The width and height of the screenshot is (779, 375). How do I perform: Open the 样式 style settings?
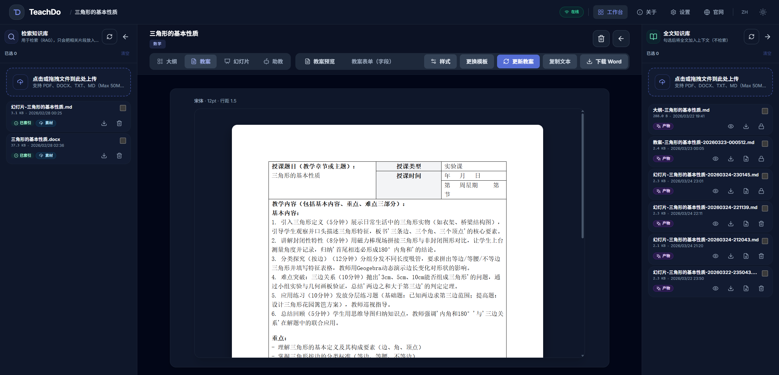coord(440,61)
